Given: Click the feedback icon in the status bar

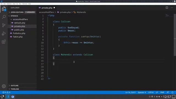Looking at the screenshot, I should (168, 92).
